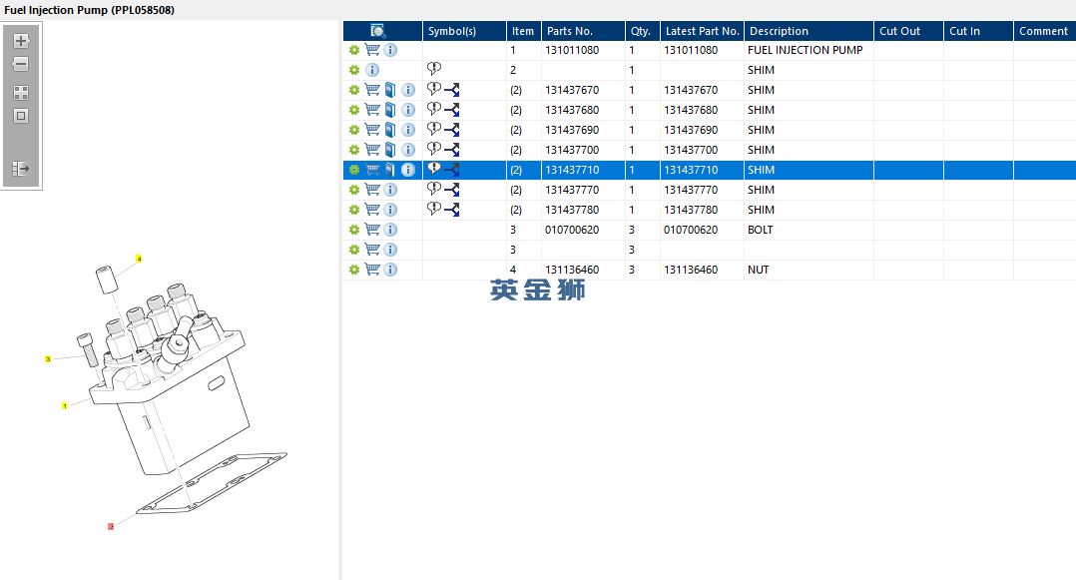
Task: Sort by Parts No. column header
Action: click(x=572, y=31)
